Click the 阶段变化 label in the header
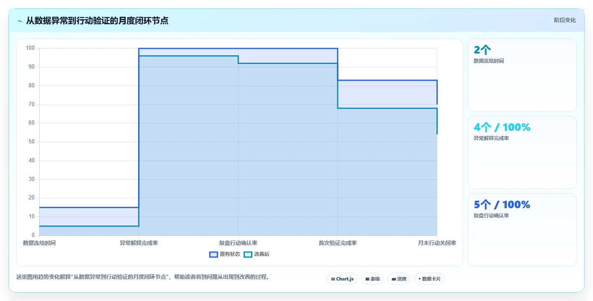This screenshot has height=301, width=593. tap(565, 20)
